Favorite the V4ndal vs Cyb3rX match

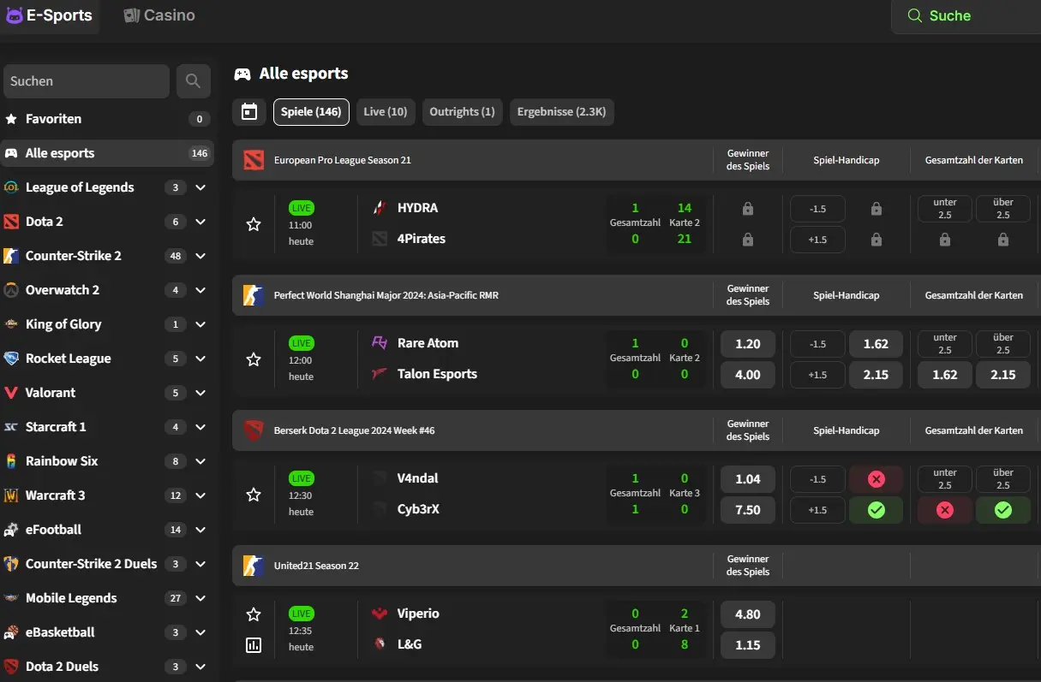tap(254, 495)
